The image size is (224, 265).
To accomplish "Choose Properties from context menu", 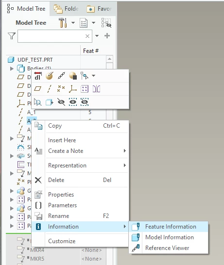I will pyautogui.click(x=80, y=195).
